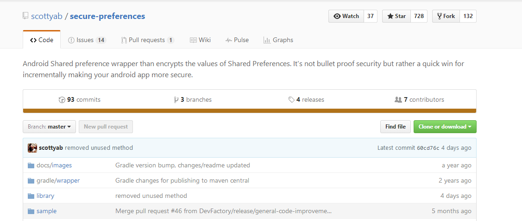Click the history icon beside 93 commits

pyautogui.click(x=62, y=100)
